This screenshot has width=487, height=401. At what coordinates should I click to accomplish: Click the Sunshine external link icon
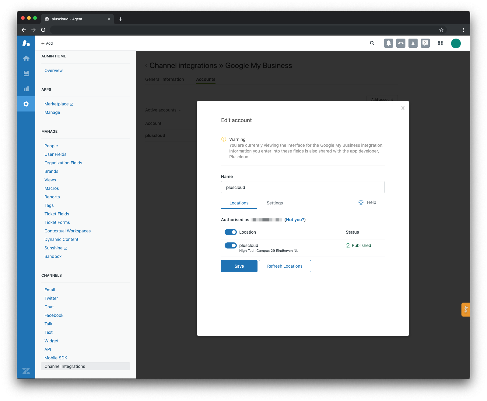pyautogui.click(x=65, y=248)
